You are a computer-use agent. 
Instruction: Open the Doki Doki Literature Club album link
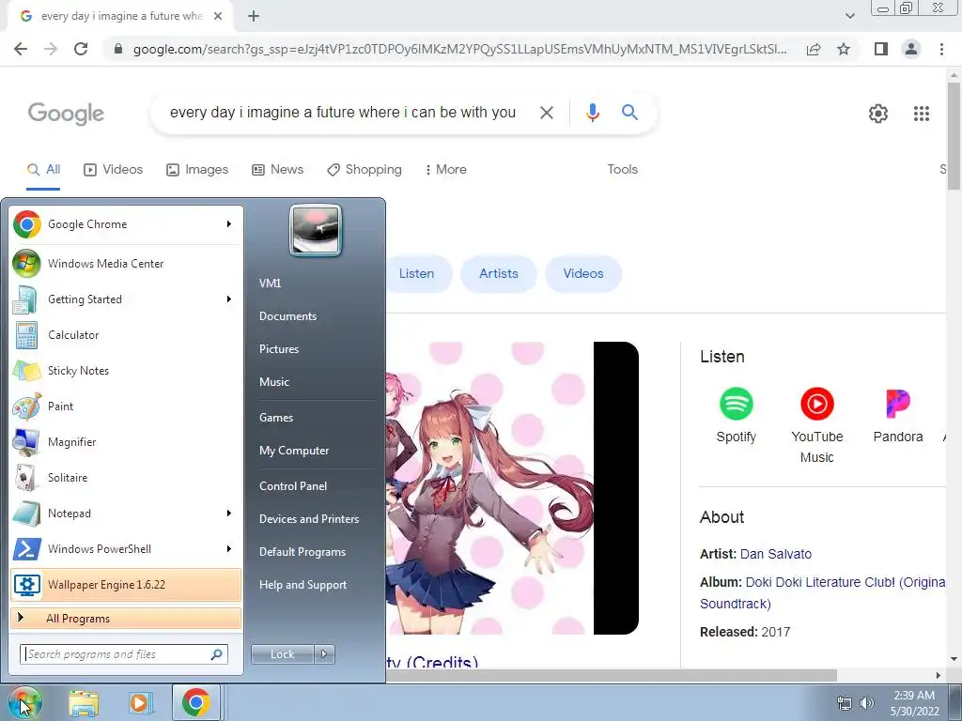(x=822, y=593)
